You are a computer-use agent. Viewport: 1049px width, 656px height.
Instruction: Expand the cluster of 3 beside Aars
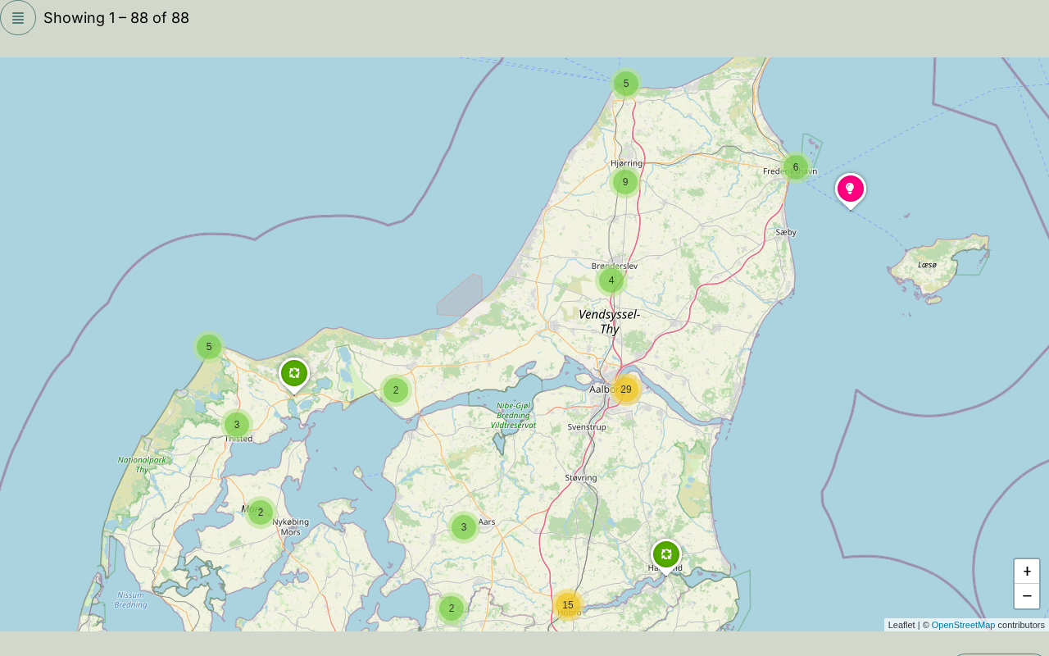[464, 527]
